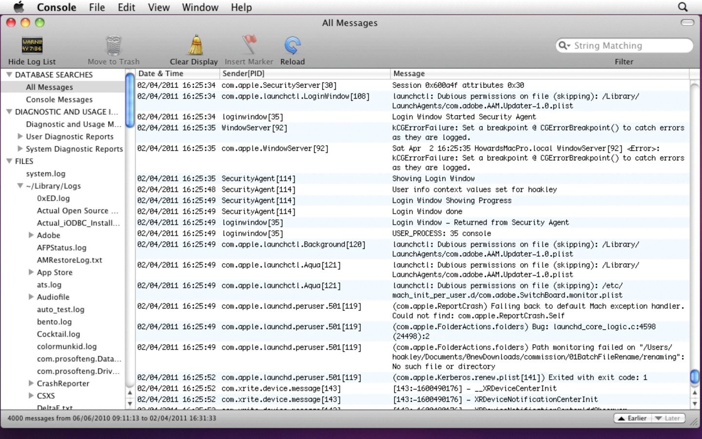Select Console Messages in the sidebar
The width and height of the screenshot is (702, 439).
[59, 100]
